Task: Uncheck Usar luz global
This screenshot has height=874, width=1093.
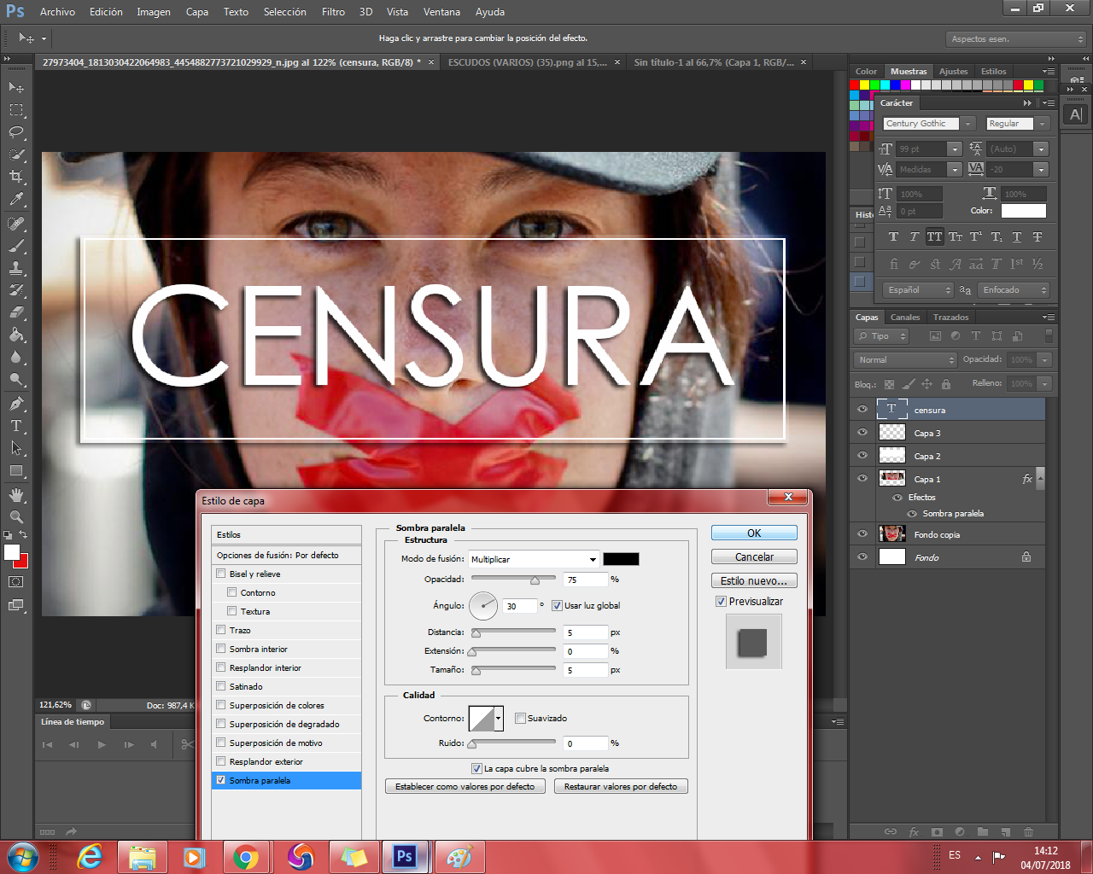Action: pos(557,606)
